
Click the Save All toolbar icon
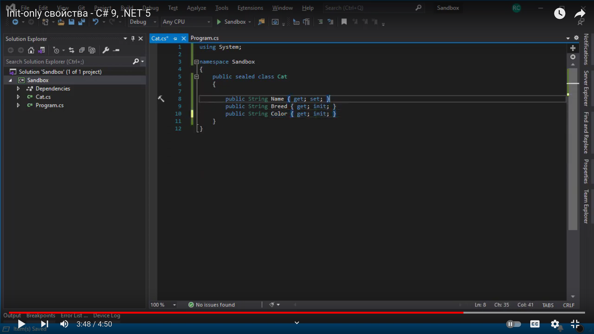coord(82,22)
